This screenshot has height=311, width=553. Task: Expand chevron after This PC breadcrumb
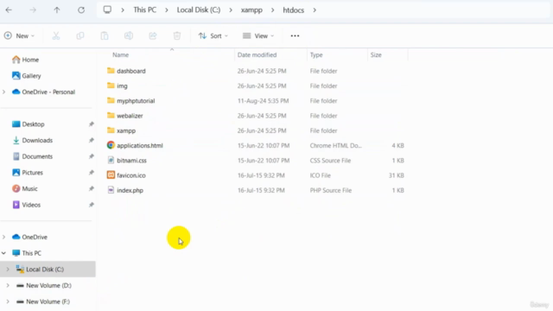pos(167,10)
